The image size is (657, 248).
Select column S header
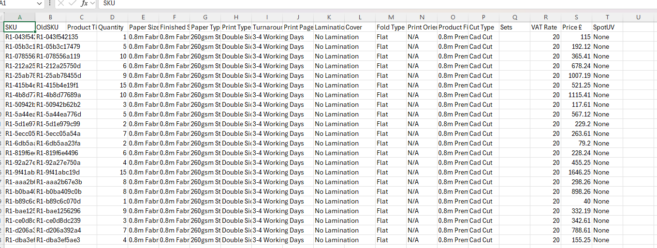pos(576,17)
